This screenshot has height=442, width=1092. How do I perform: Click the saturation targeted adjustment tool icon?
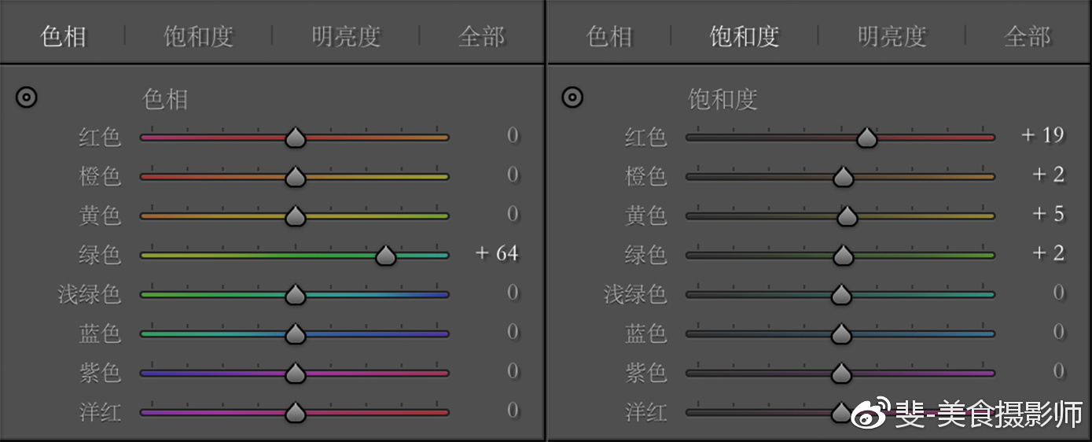(572, 98)
